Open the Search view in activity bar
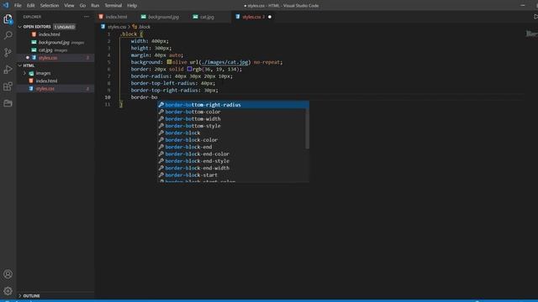The image size is (538, 302). point(8,35)
